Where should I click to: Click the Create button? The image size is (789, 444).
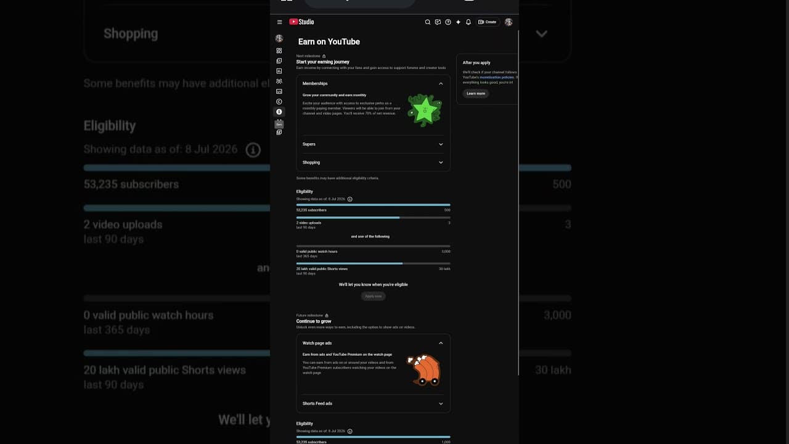coord(487,22)
